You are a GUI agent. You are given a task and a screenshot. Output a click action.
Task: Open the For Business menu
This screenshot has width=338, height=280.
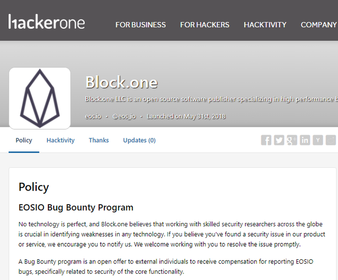click(x=141, y=25)
